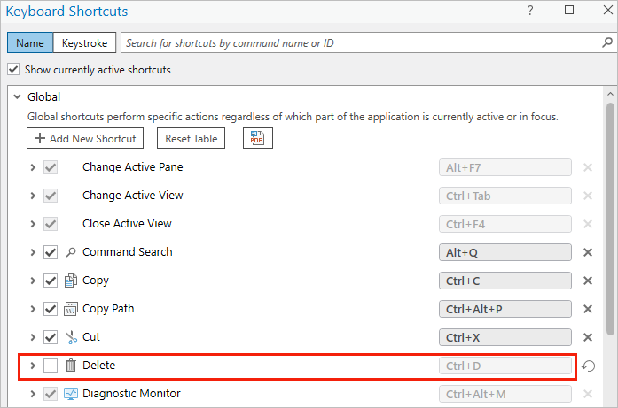Click Add New Shortcut button
This screenshot has height=408, width=618.
[85, 138]
